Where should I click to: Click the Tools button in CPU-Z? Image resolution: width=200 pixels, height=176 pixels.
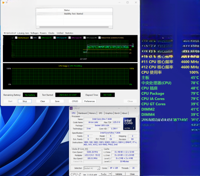[x=104, y=174]
